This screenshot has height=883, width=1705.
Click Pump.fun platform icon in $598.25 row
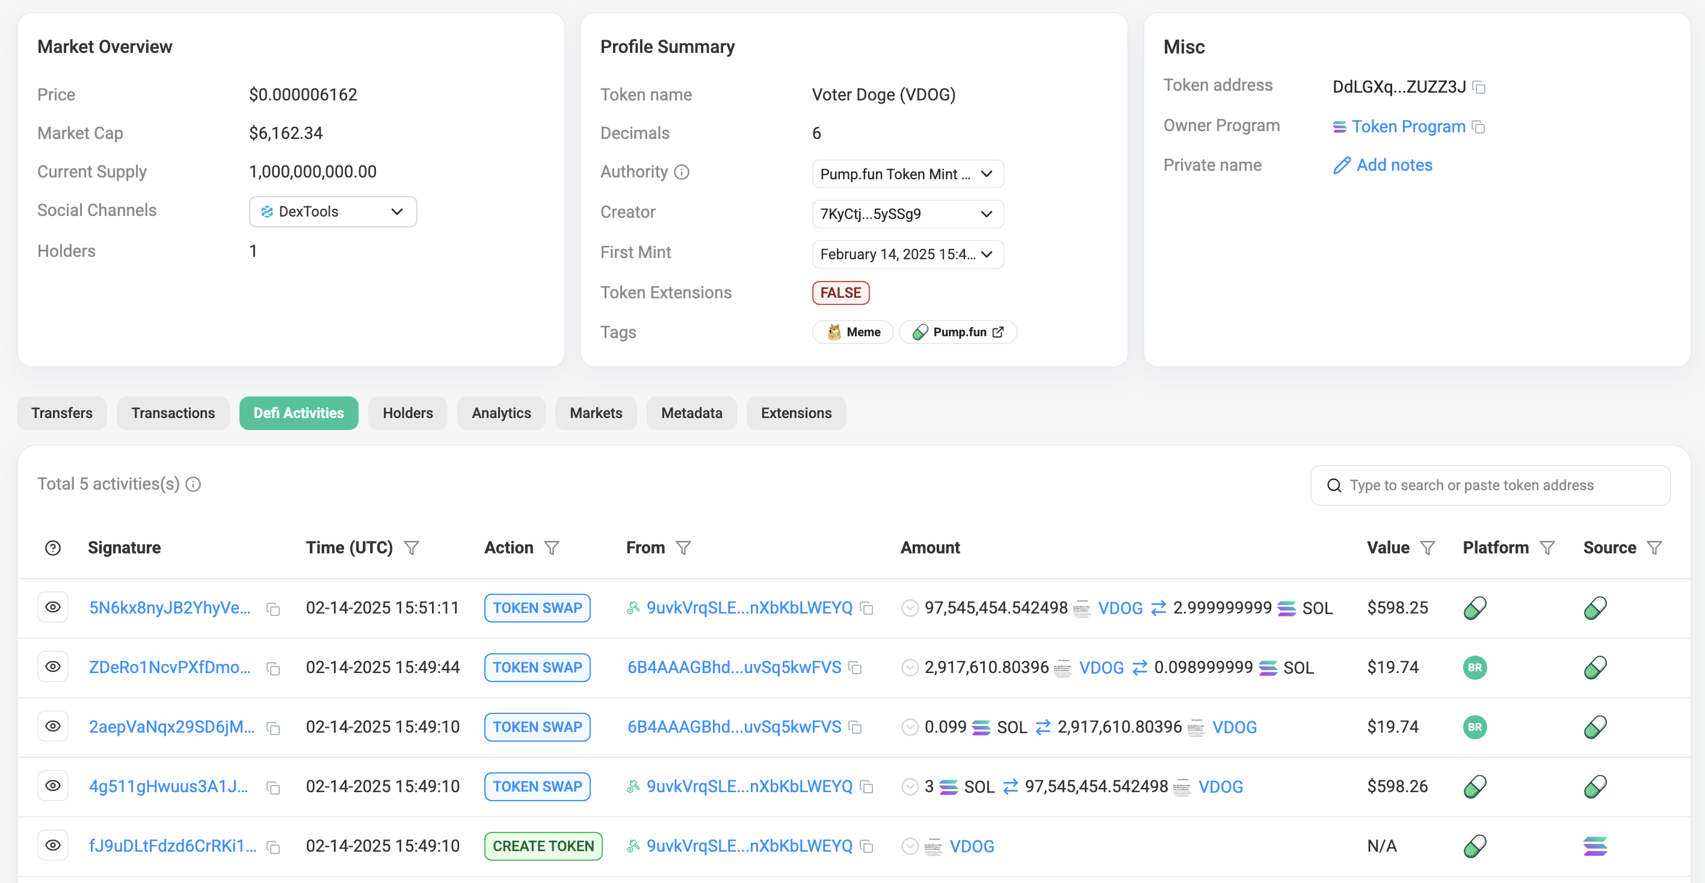pos(1475,608)
